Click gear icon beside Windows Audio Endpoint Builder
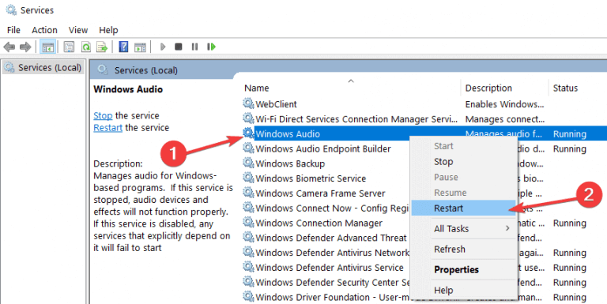The image size is (607, 304). 248,148
